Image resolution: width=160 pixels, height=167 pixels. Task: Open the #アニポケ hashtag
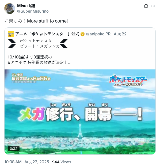[x=17, y=62]
